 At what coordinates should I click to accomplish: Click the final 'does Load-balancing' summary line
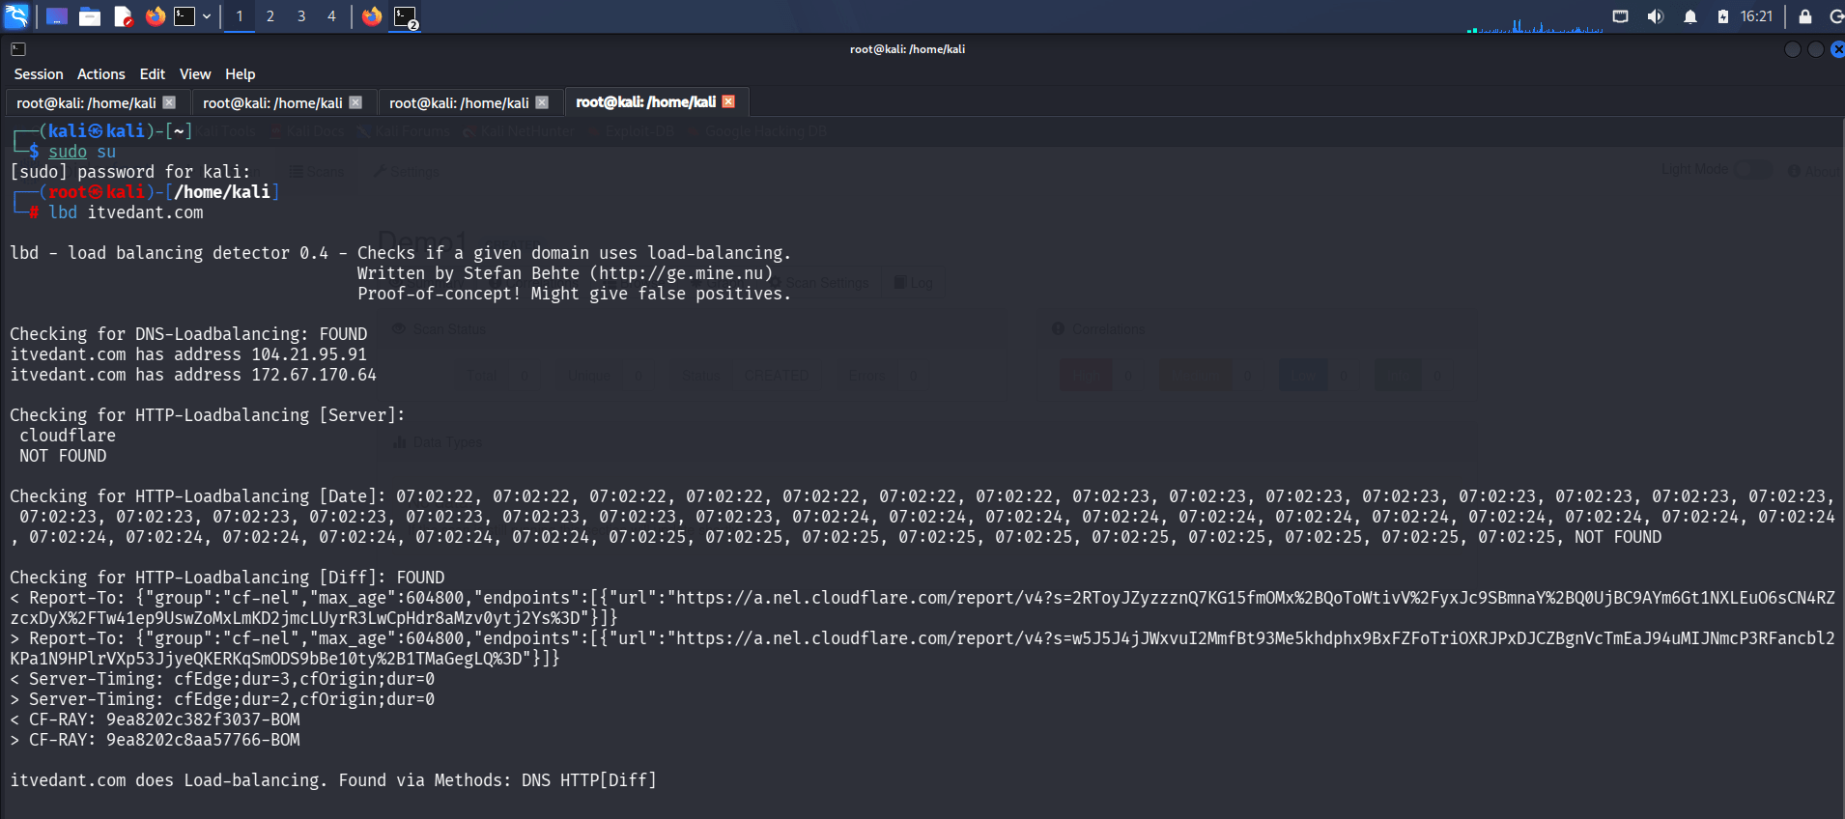point(333,780)
